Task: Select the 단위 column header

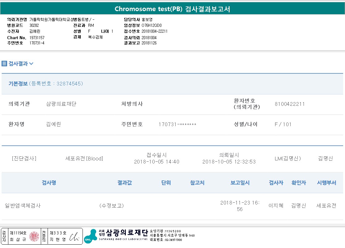Action: tap(166, 183)
